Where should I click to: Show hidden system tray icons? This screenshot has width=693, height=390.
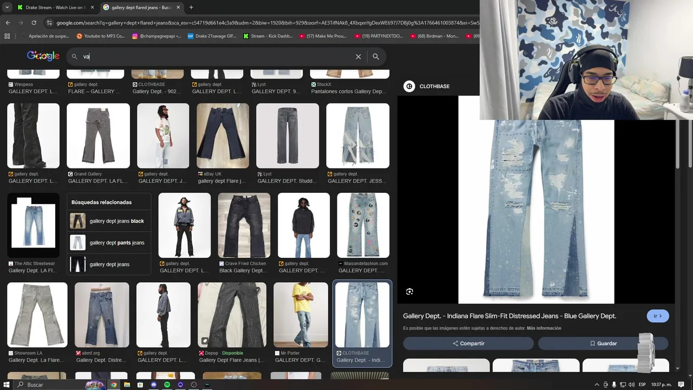597,385
